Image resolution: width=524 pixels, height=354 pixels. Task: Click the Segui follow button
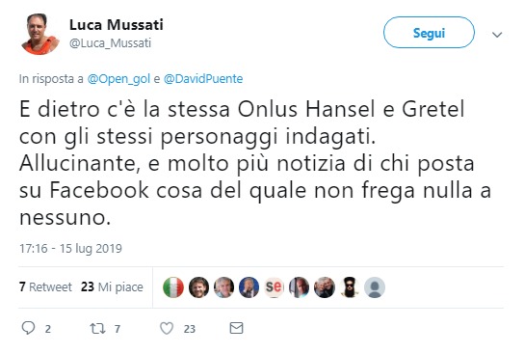pos(429,33)
